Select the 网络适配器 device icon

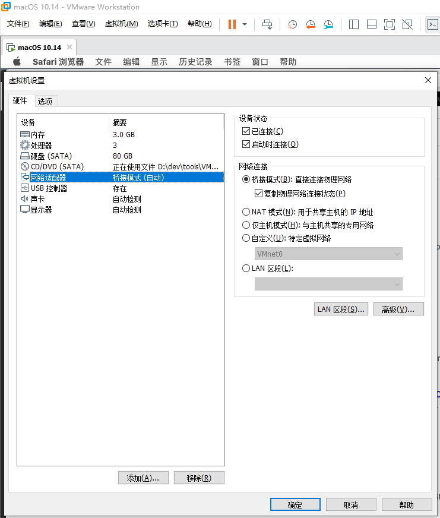(25, 177)
